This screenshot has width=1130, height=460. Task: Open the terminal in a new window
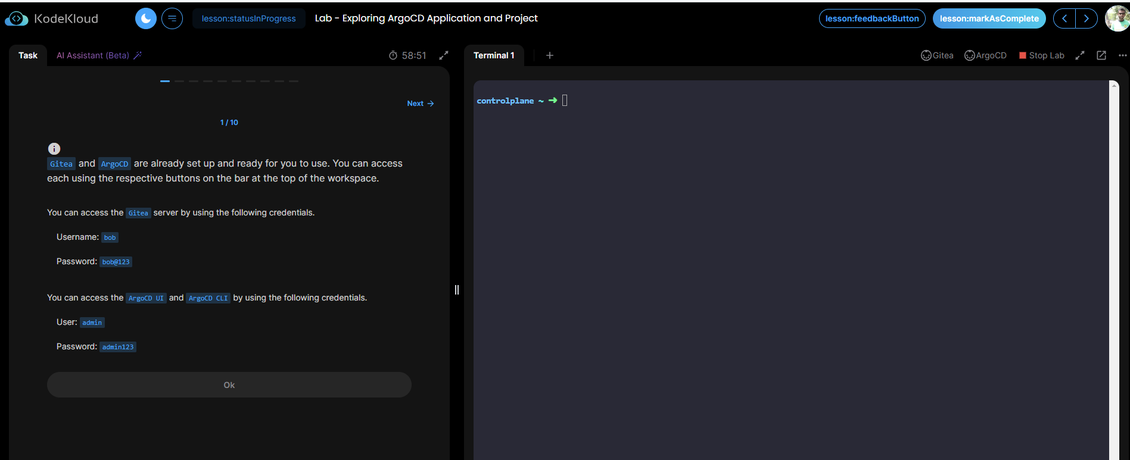click(x=1101, y=55)
